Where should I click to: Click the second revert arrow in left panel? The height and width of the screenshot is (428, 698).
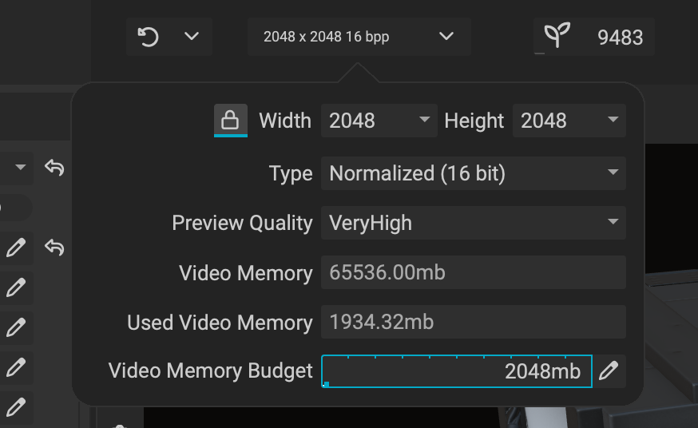pyautogui.click(x=55, y=247)
